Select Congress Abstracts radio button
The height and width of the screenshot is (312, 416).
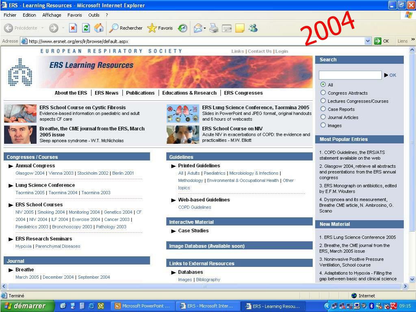323,93
